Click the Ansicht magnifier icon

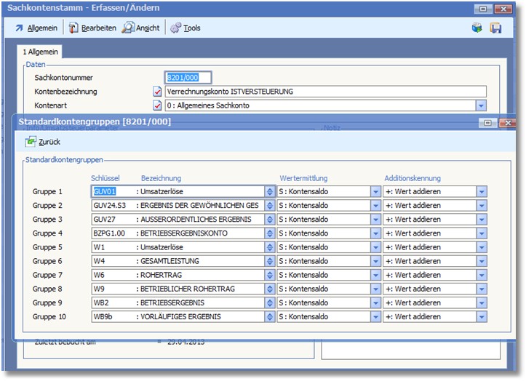tap(128, 28)
